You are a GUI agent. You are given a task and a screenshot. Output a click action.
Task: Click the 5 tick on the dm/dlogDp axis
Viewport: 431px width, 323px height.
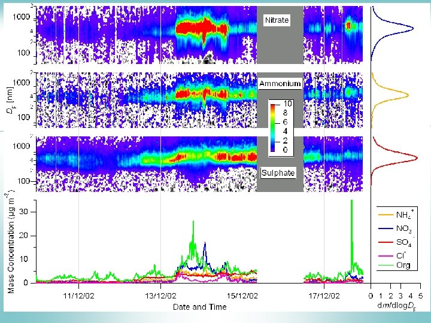(x=420, y=296)
